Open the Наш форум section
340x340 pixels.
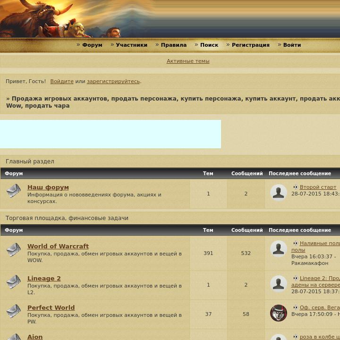(x=48, y=187)
